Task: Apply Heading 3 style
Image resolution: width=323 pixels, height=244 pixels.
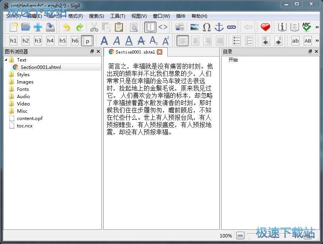Action: coord(38,41)
